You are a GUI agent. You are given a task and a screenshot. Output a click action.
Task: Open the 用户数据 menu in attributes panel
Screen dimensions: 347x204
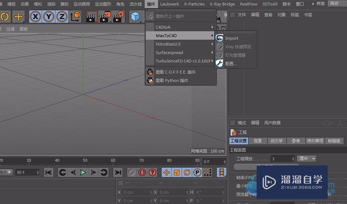[x=272, y=123]
